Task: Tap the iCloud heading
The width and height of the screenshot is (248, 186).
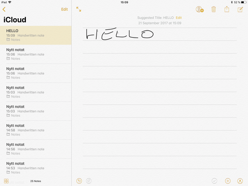Action: point(15,20)
